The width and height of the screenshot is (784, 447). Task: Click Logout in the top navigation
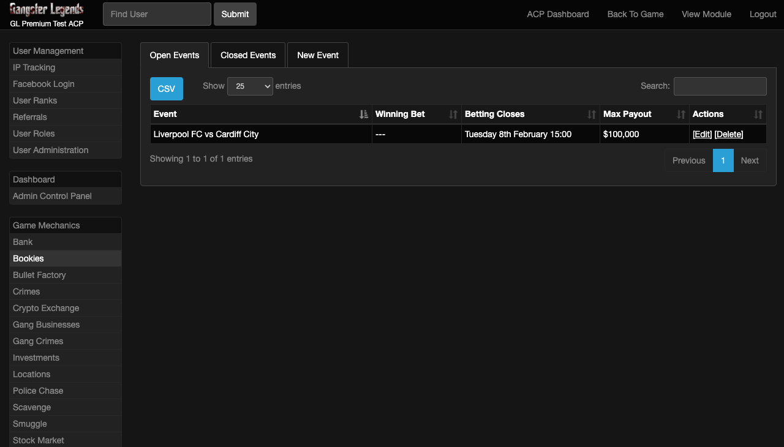(763, 14)
